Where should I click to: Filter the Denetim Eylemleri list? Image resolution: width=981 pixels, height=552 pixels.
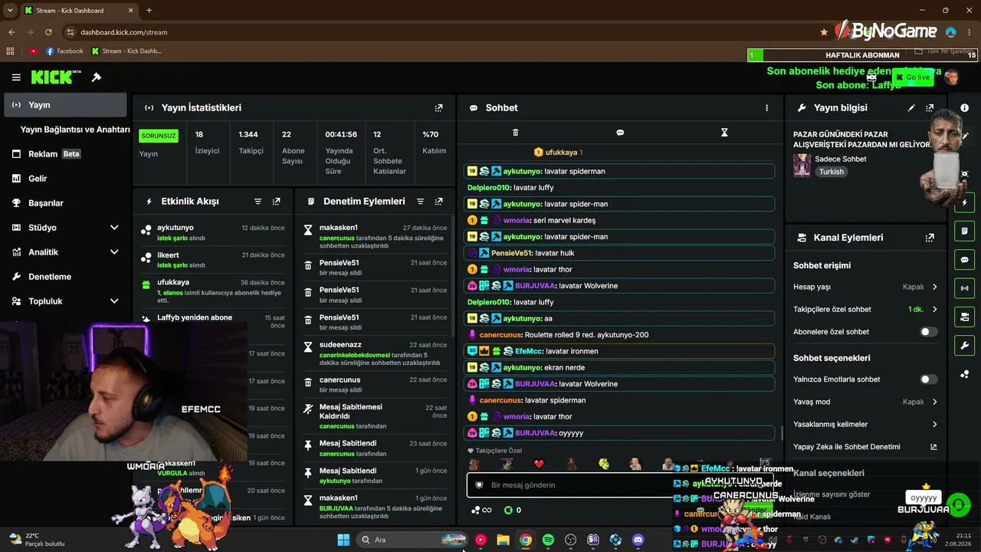coord(420,202)
